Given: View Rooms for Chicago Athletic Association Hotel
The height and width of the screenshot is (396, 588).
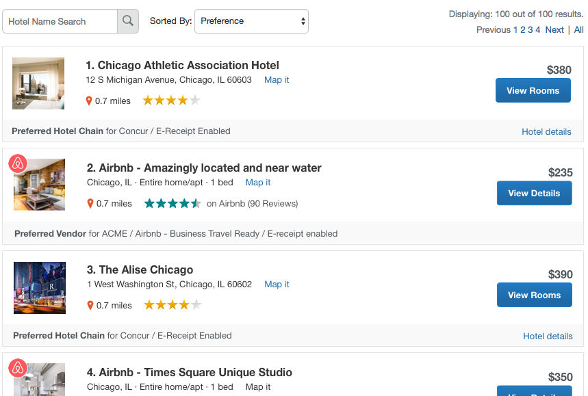Looking at the screenshot, I should tap(533, 90).
